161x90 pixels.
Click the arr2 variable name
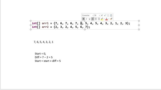coord(45,27)
